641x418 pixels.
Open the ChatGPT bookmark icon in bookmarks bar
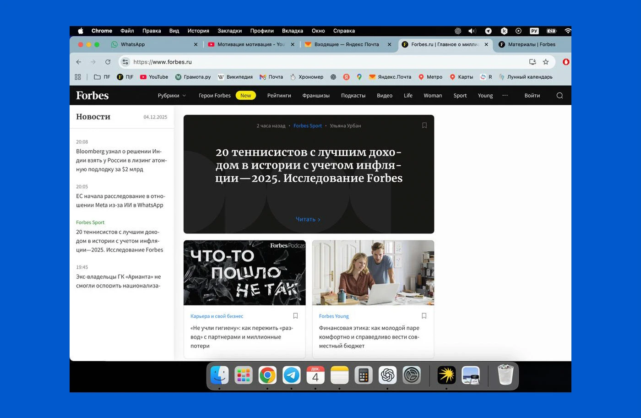(333, 77)
